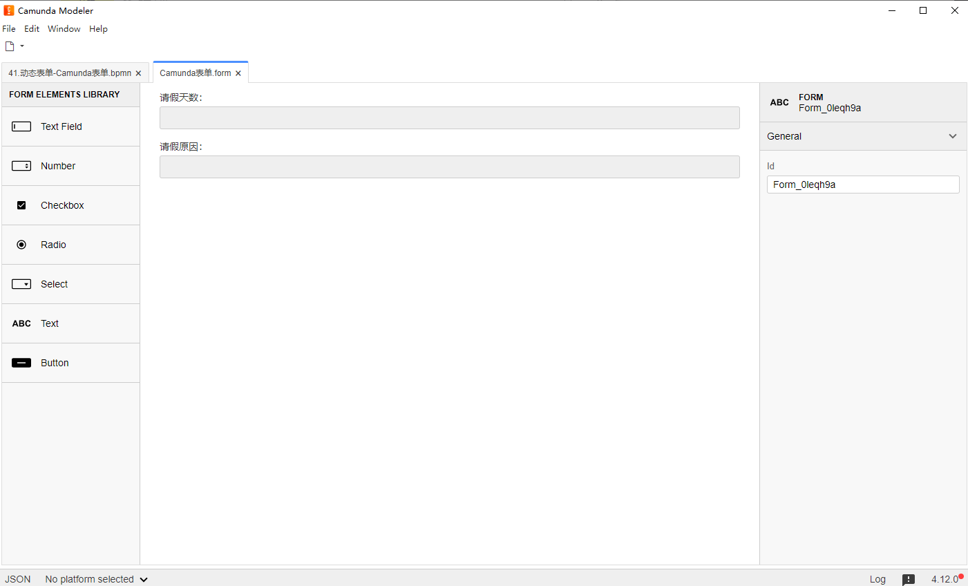Open the File menu
This screenshot has width=968, height=586.
(x=9, y=29)
